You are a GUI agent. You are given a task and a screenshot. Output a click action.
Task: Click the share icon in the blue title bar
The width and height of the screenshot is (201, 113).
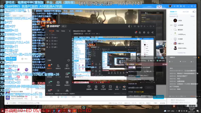tap(184, 6)
